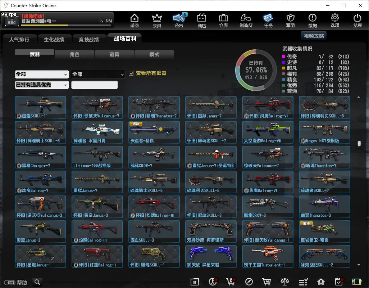Select the 模式 sub-tab
The image size is (369, 288).
point(154,54)
